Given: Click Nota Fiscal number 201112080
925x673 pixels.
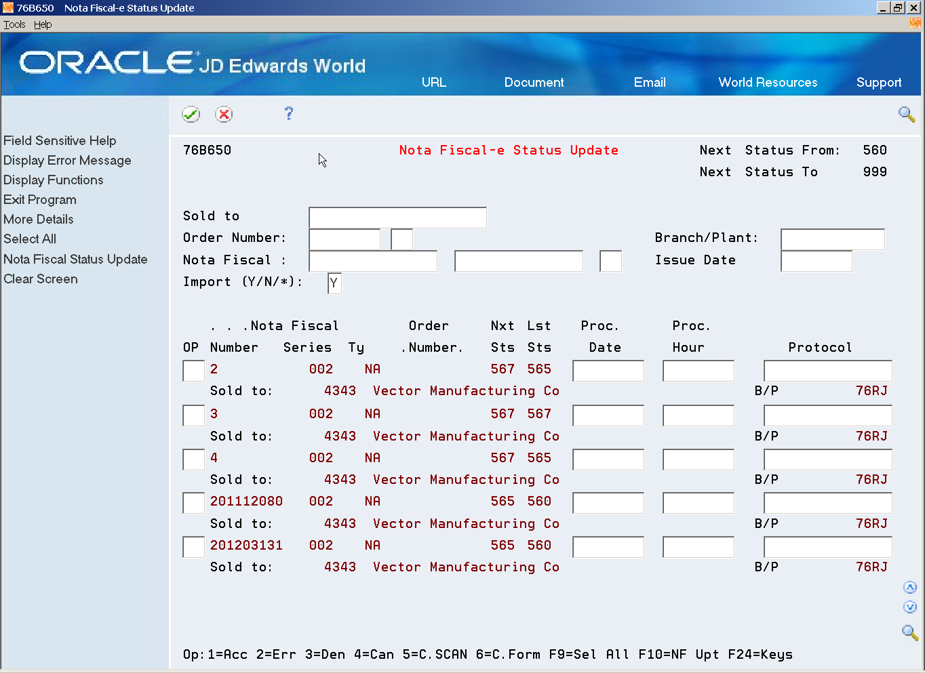Looking at the screenshot, I should click(x=246, y=502).
